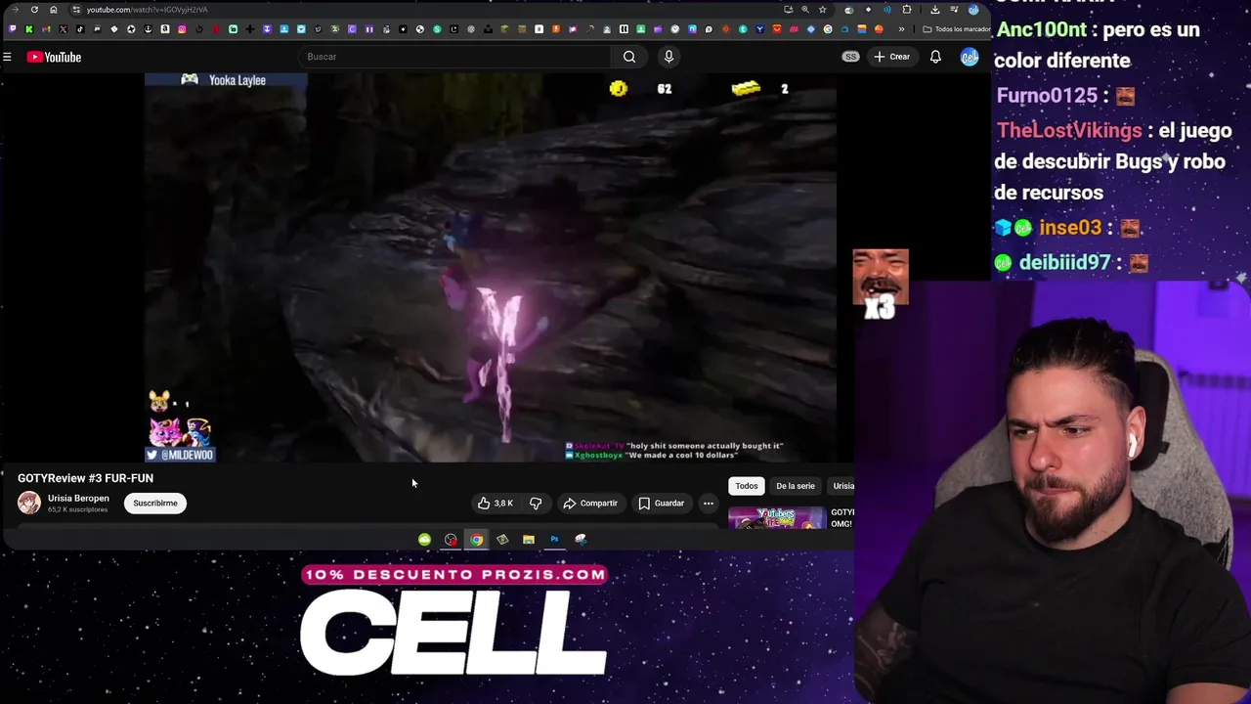Click the video player to pause
Image resolution: width=1251 pixels, height=704 pixels.
[x=491, y=267]
